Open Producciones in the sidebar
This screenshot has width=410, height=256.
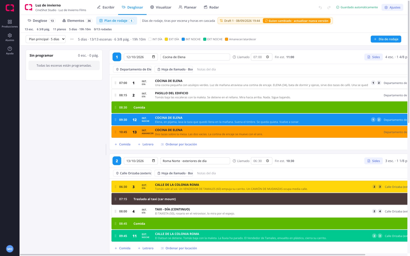(x=10, y=24)
